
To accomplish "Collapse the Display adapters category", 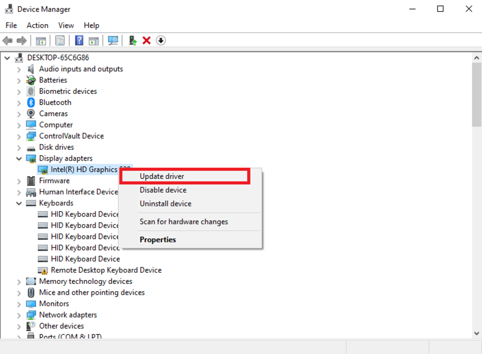I will 19,159.
